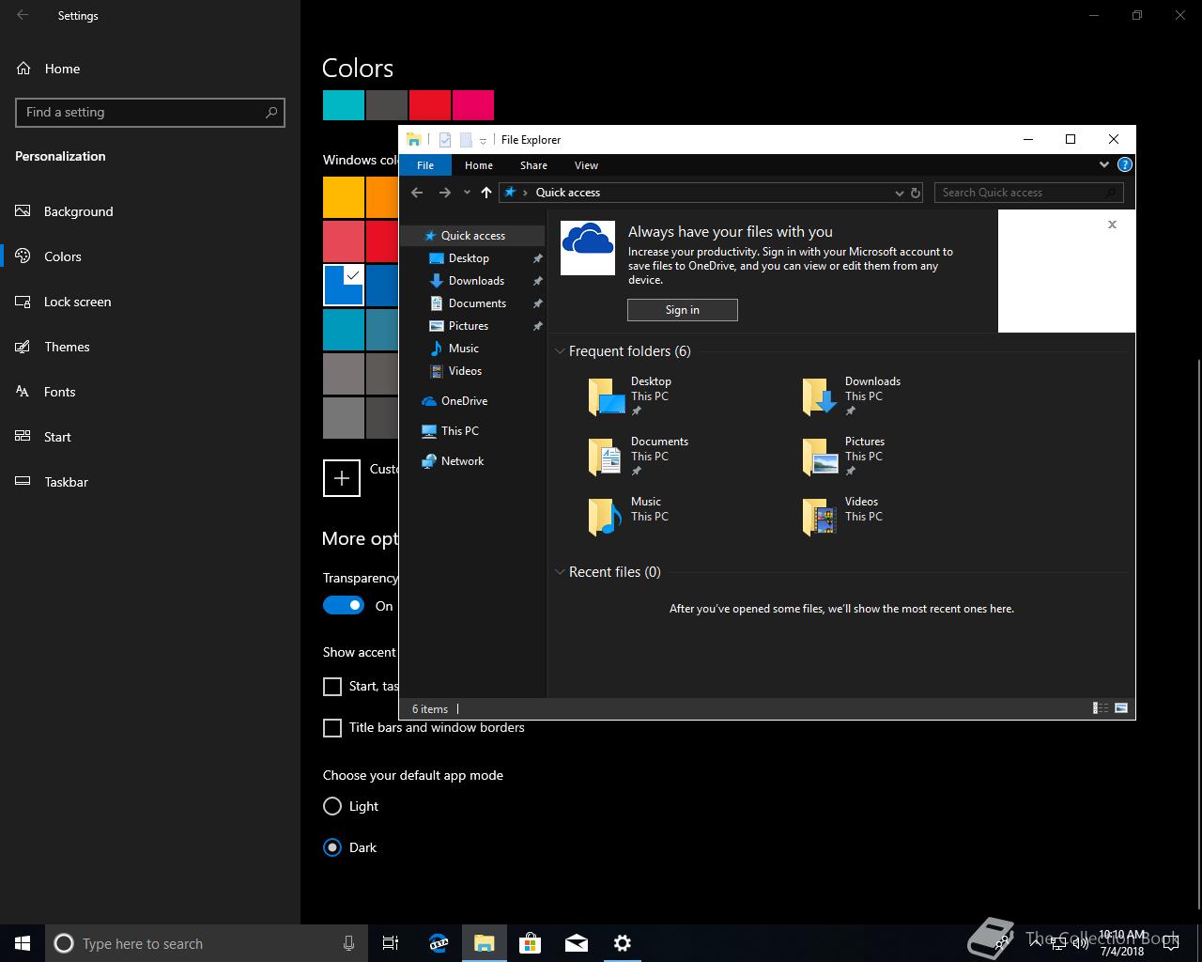Check Title bars and window borders
This screenshot has height=962, width=1202.
tap(332, 728)
